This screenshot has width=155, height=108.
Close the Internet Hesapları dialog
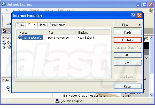point(139,16)
